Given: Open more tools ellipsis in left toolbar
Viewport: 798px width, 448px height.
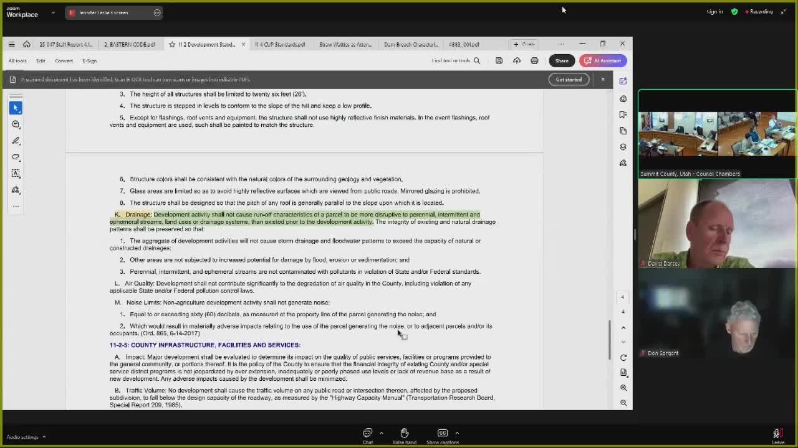Looking at the screenshot, I should pyautogui.click(x=16, y=206).
